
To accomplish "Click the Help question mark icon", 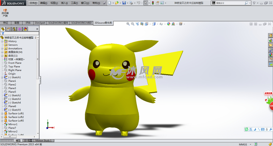I will pos(254,3).
